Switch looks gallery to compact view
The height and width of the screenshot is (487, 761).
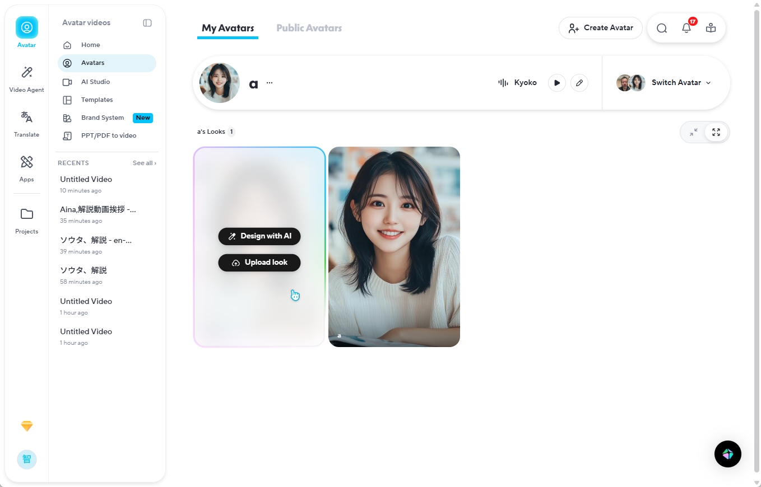[694, 132]
